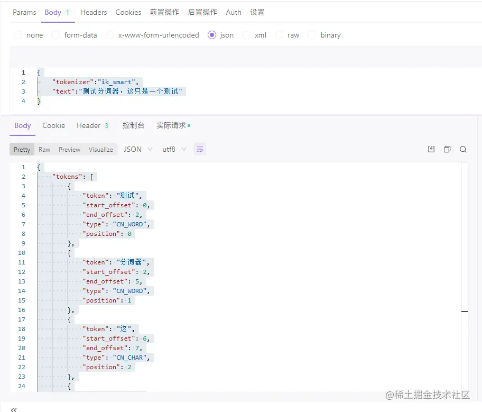Click the "start_offset": 0 line
Screen dimensions: 482x412
pos(116,206)
